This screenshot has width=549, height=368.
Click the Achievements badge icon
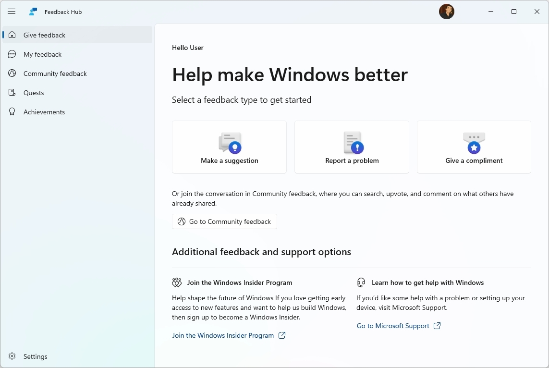click(11, 111)
